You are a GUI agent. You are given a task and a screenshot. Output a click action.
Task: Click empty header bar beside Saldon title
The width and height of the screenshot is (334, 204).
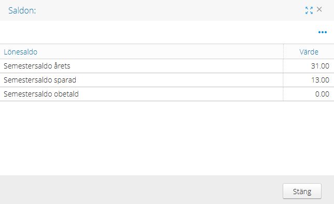click(171, 10)
